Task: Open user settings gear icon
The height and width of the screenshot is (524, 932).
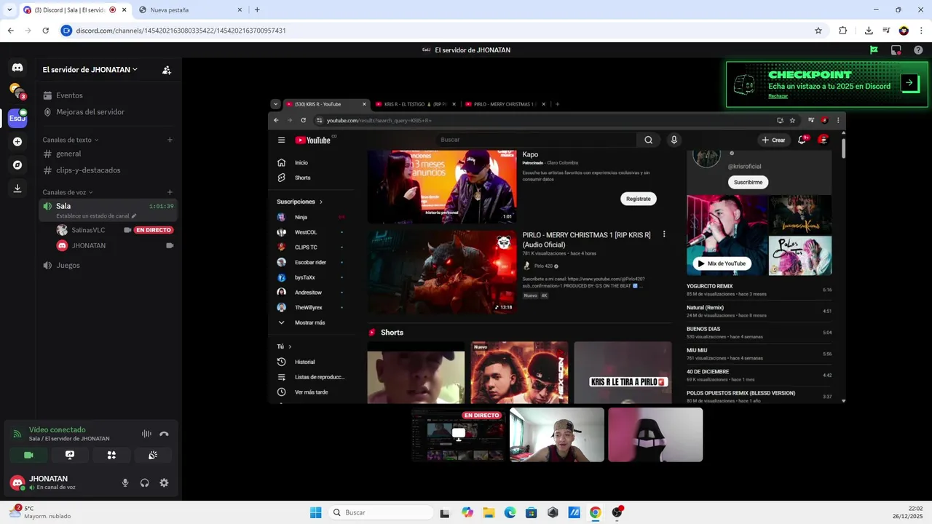Action: 164,483
